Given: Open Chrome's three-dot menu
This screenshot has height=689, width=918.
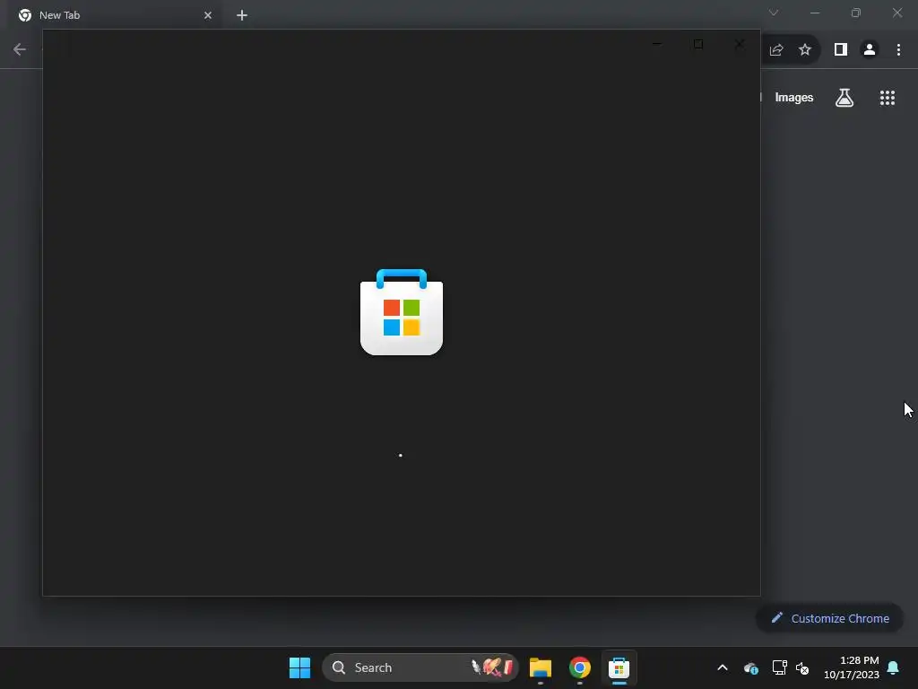Looking at the screenshot, I should pyautogui.click(x=898, y=50).
